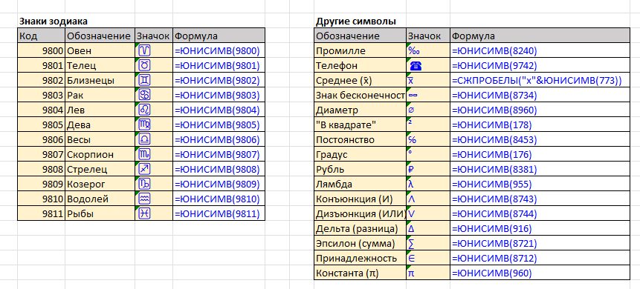Select the 'Овен' name cell
Viewport: 640px width, 289px height.
[100, 50]
